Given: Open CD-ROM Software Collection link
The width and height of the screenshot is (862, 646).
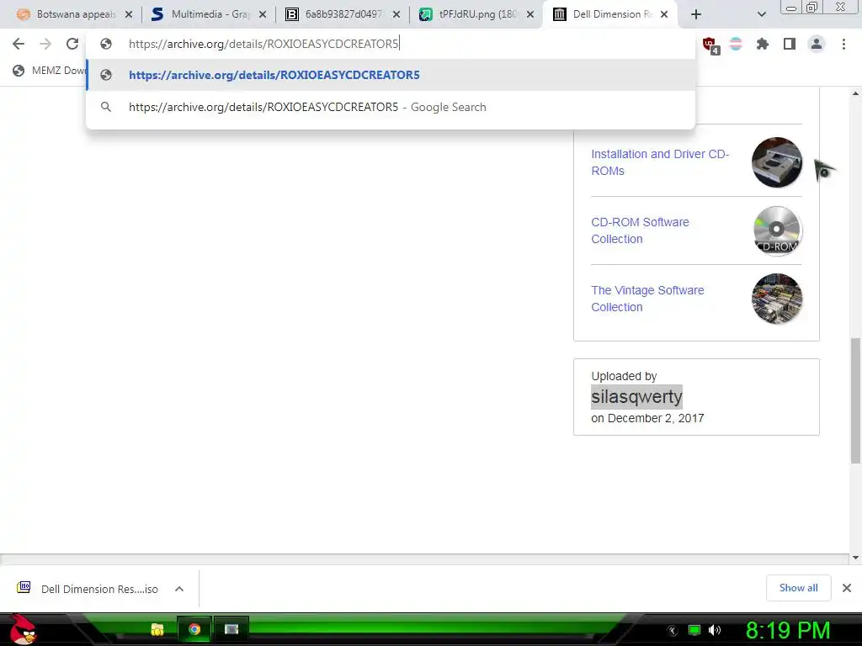Looking at the screenshot, I should pos(640,230).
